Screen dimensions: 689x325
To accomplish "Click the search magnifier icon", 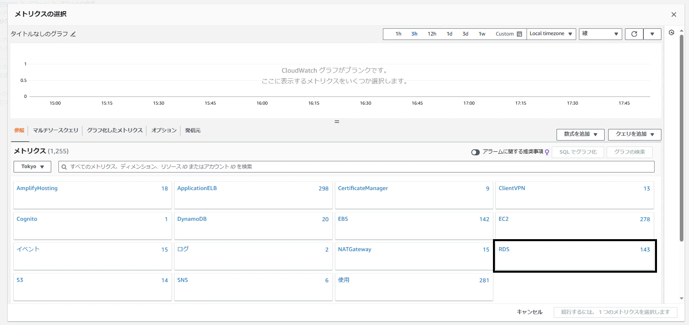I will (x=64, y=167).
